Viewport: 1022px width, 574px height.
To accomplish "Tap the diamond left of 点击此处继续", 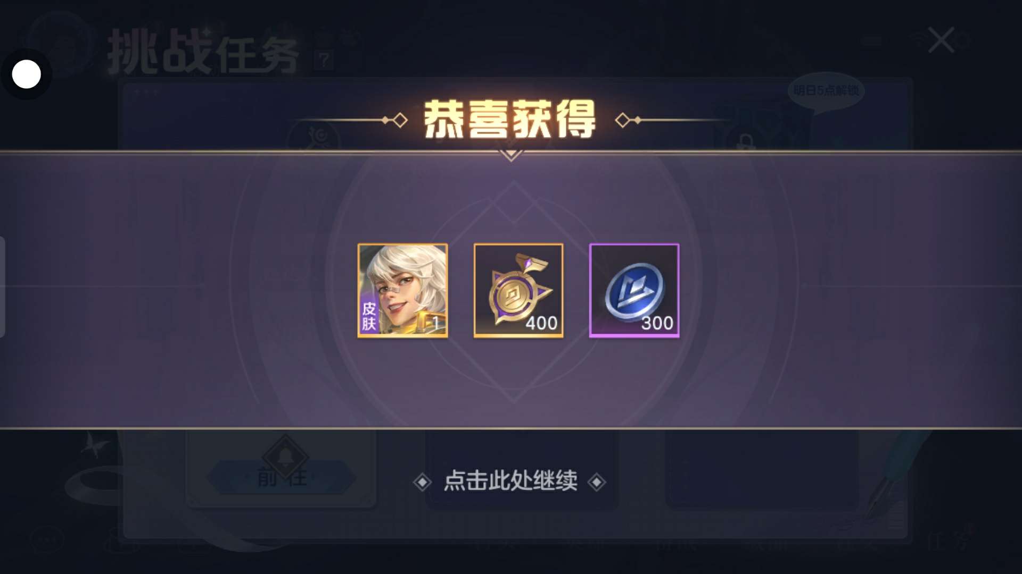I will 422,482.
